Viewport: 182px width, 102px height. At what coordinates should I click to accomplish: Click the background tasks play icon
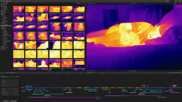coord(10,1)
